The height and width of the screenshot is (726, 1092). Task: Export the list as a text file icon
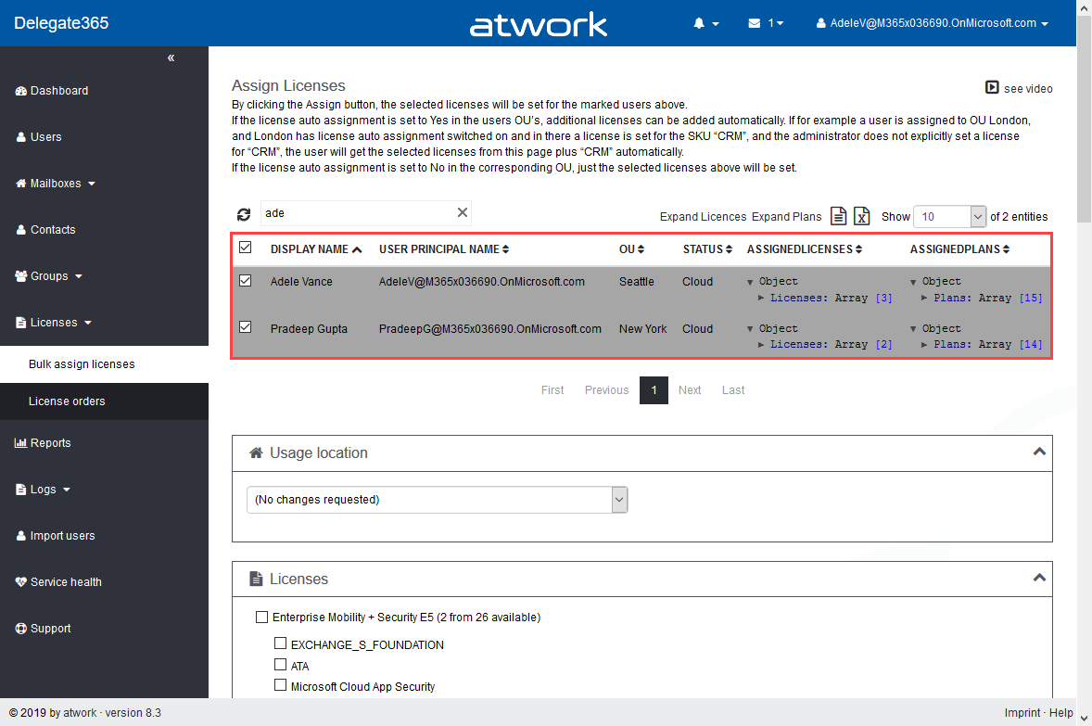click(838, 216)
